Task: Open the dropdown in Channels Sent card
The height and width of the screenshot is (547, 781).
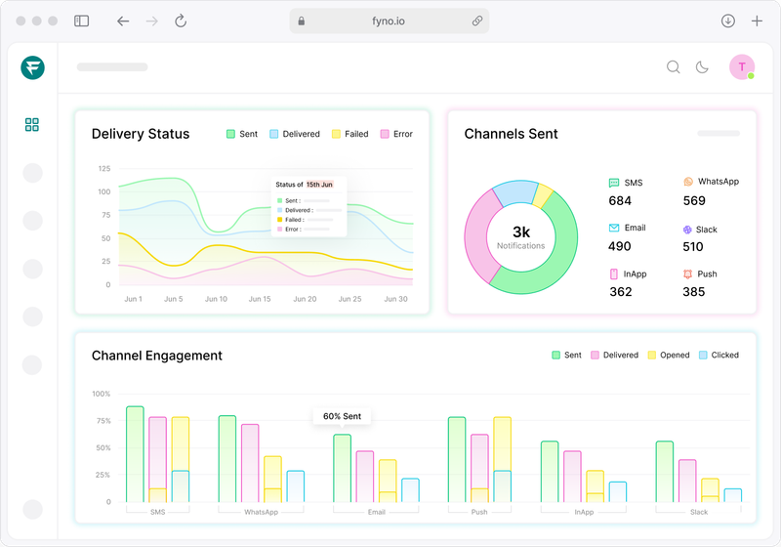Action: tap(718, 134)
